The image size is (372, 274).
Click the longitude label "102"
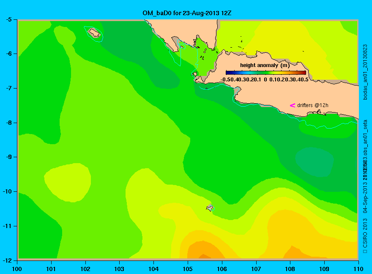pos(85,269)
